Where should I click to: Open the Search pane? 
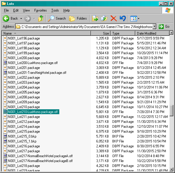(x=57, y=18)
